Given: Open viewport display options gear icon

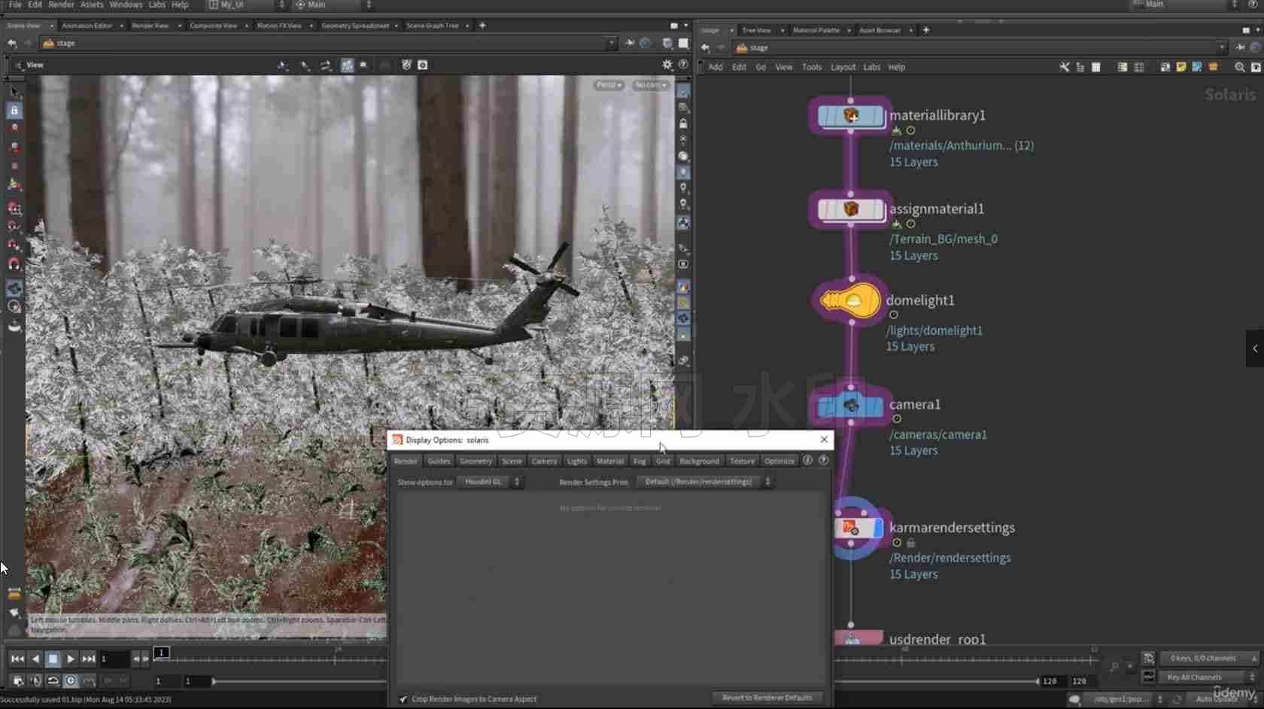Looking at the screenshot, I should point(667,65).
